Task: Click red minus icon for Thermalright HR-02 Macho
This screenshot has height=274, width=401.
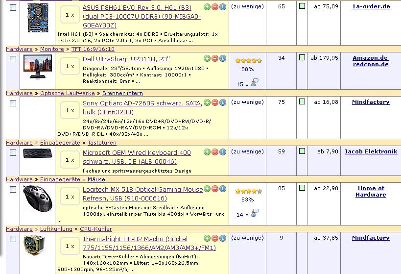Action: point(215,238)
